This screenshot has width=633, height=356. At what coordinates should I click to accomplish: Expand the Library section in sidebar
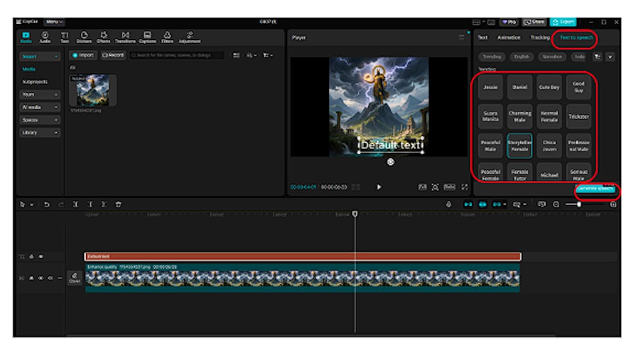pos(40,133)
